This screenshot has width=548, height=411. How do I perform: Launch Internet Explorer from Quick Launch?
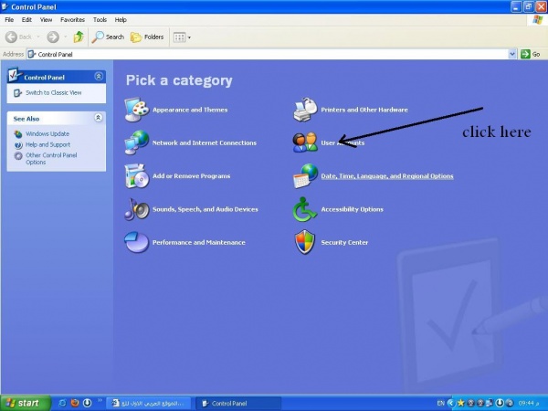point(62,403)
